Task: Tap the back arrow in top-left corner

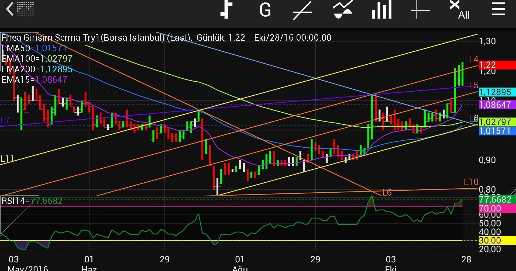Action: point(10,9)
